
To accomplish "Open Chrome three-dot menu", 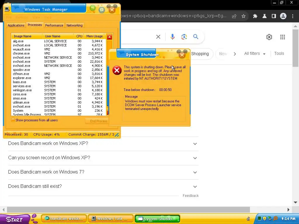I will pos(293,16).
